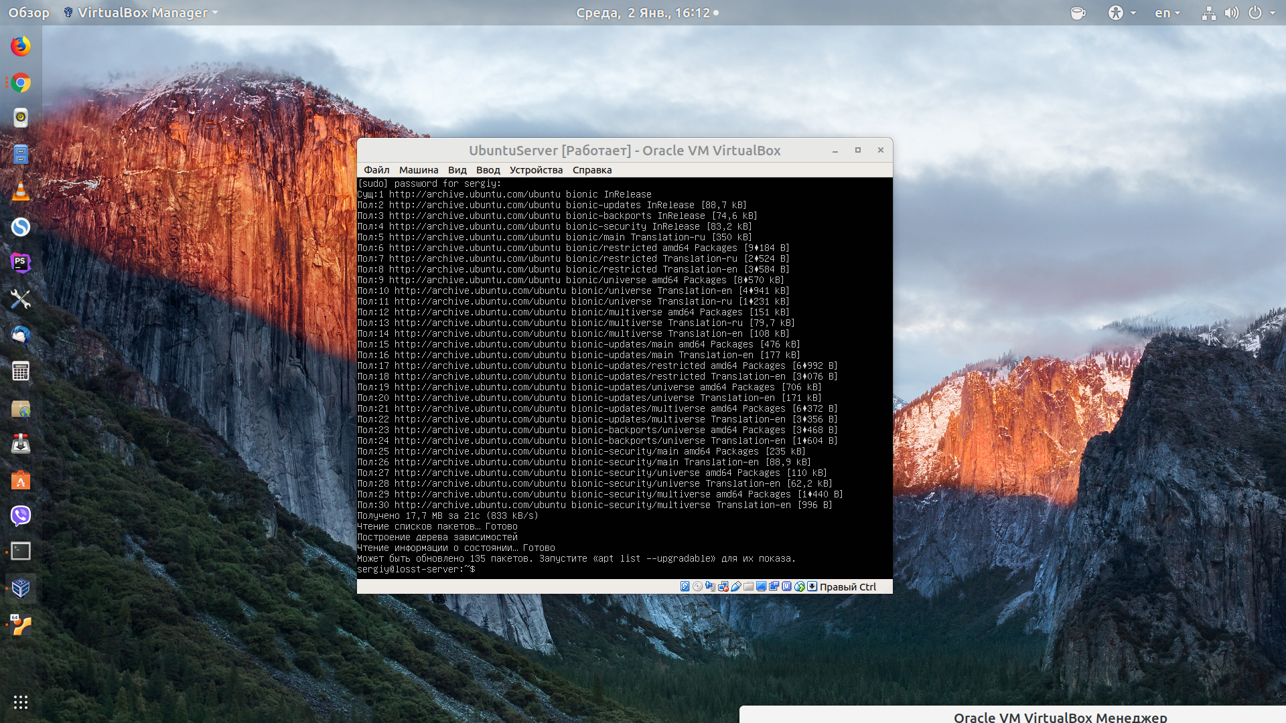The height and width of the screenshot is (723, 1286).
Task: Open the Файл menu
Action: [x=376, y=170]
